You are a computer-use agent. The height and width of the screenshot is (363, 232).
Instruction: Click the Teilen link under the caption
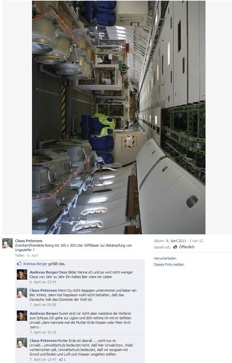(x=19, y=255)
